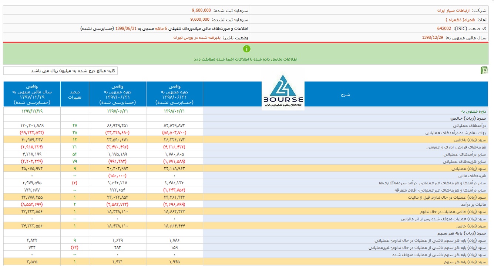Click the row label ending 'اقلام متفرقه'

[440, 190]
